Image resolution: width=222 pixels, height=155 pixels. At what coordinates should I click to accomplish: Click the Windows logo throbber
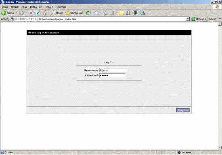(217, 7)
